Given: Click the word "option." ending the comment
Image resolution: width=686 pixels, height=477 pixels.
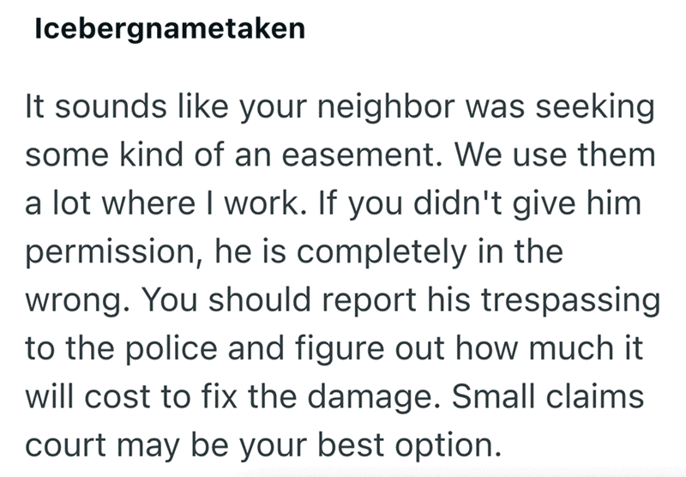Looking at the screenshot, I should (x=448, y=446).
